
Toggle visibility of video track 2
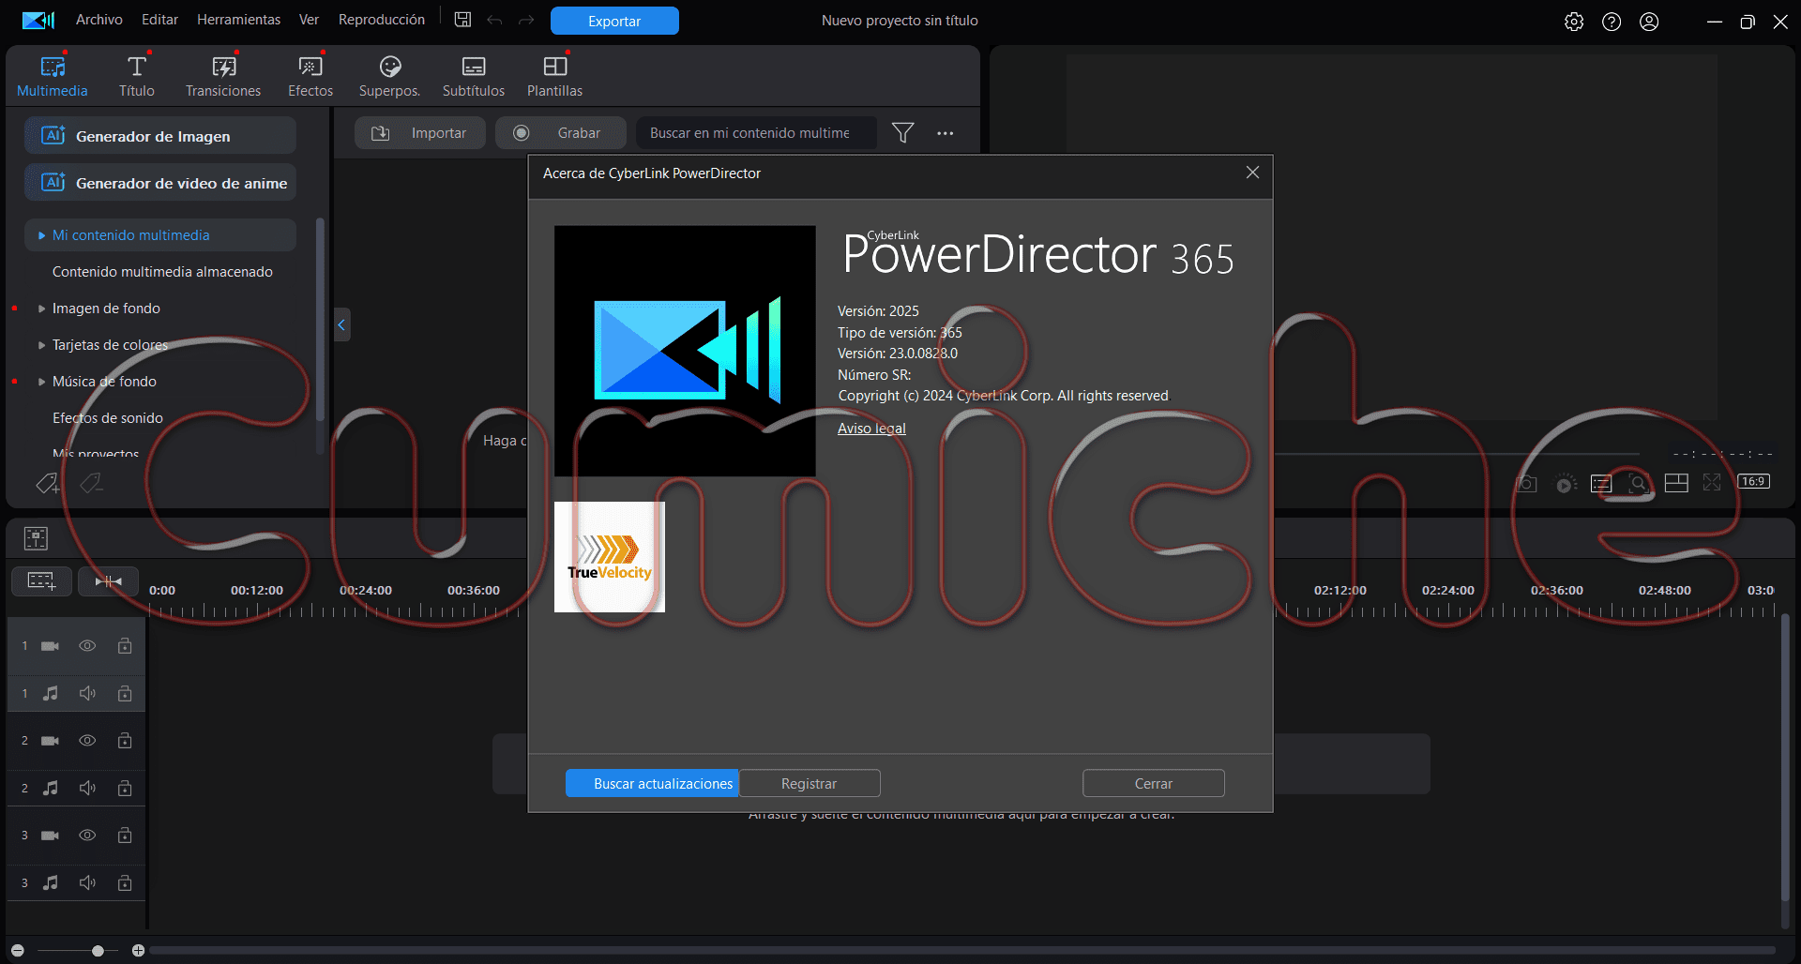pyautogui.click(x=87, y=741)
